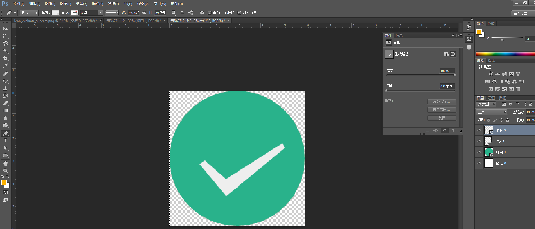Open path operations in options bar

click(174, 13)
